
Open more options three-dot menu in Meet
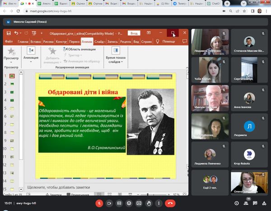click(x=159, y=203)
